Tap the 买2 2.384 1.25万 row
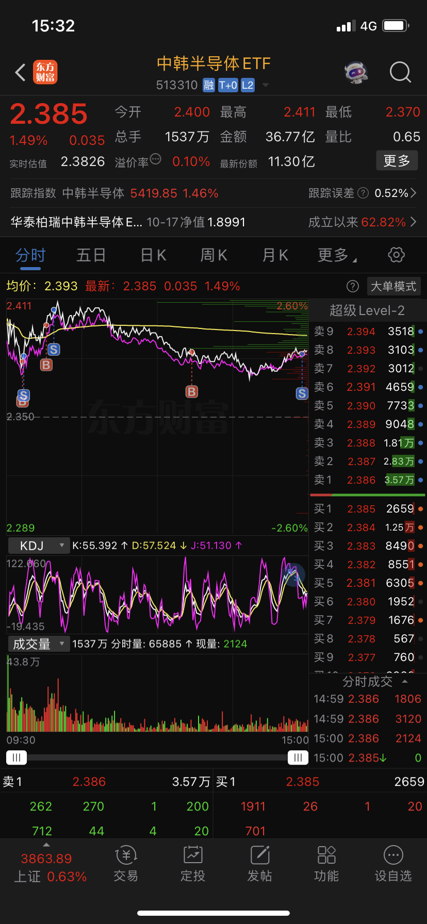The width and height of the screenshot is (427, 924). coord(367,527)
